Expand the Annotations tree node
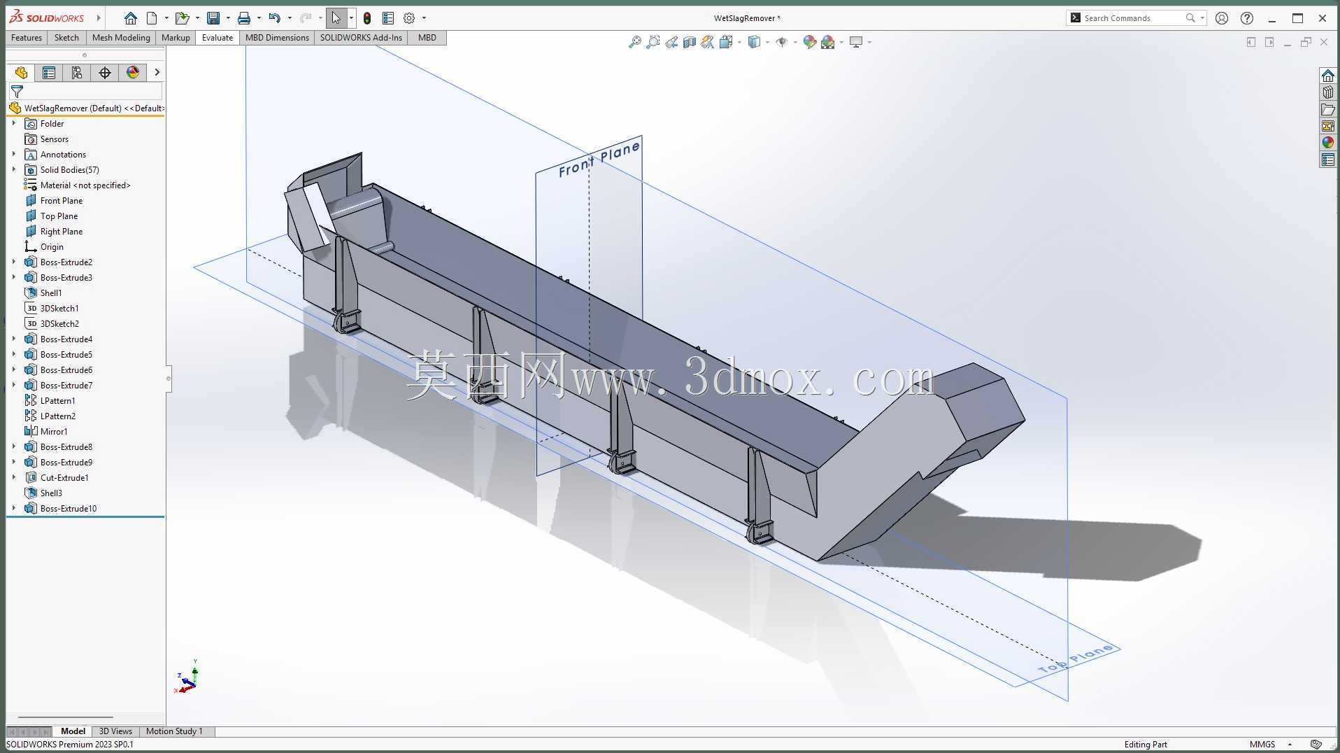 [x=14, y=154]
